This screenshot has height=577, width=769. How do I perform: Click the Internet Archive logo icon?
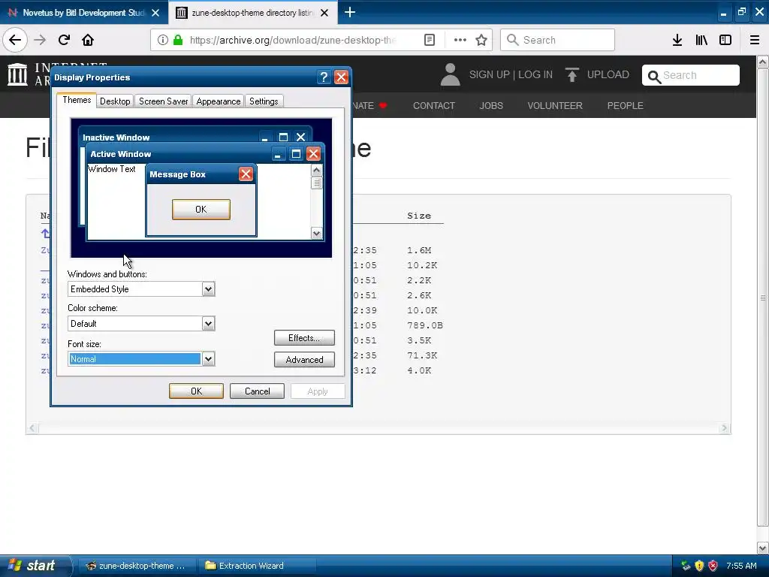pos(18,74)
